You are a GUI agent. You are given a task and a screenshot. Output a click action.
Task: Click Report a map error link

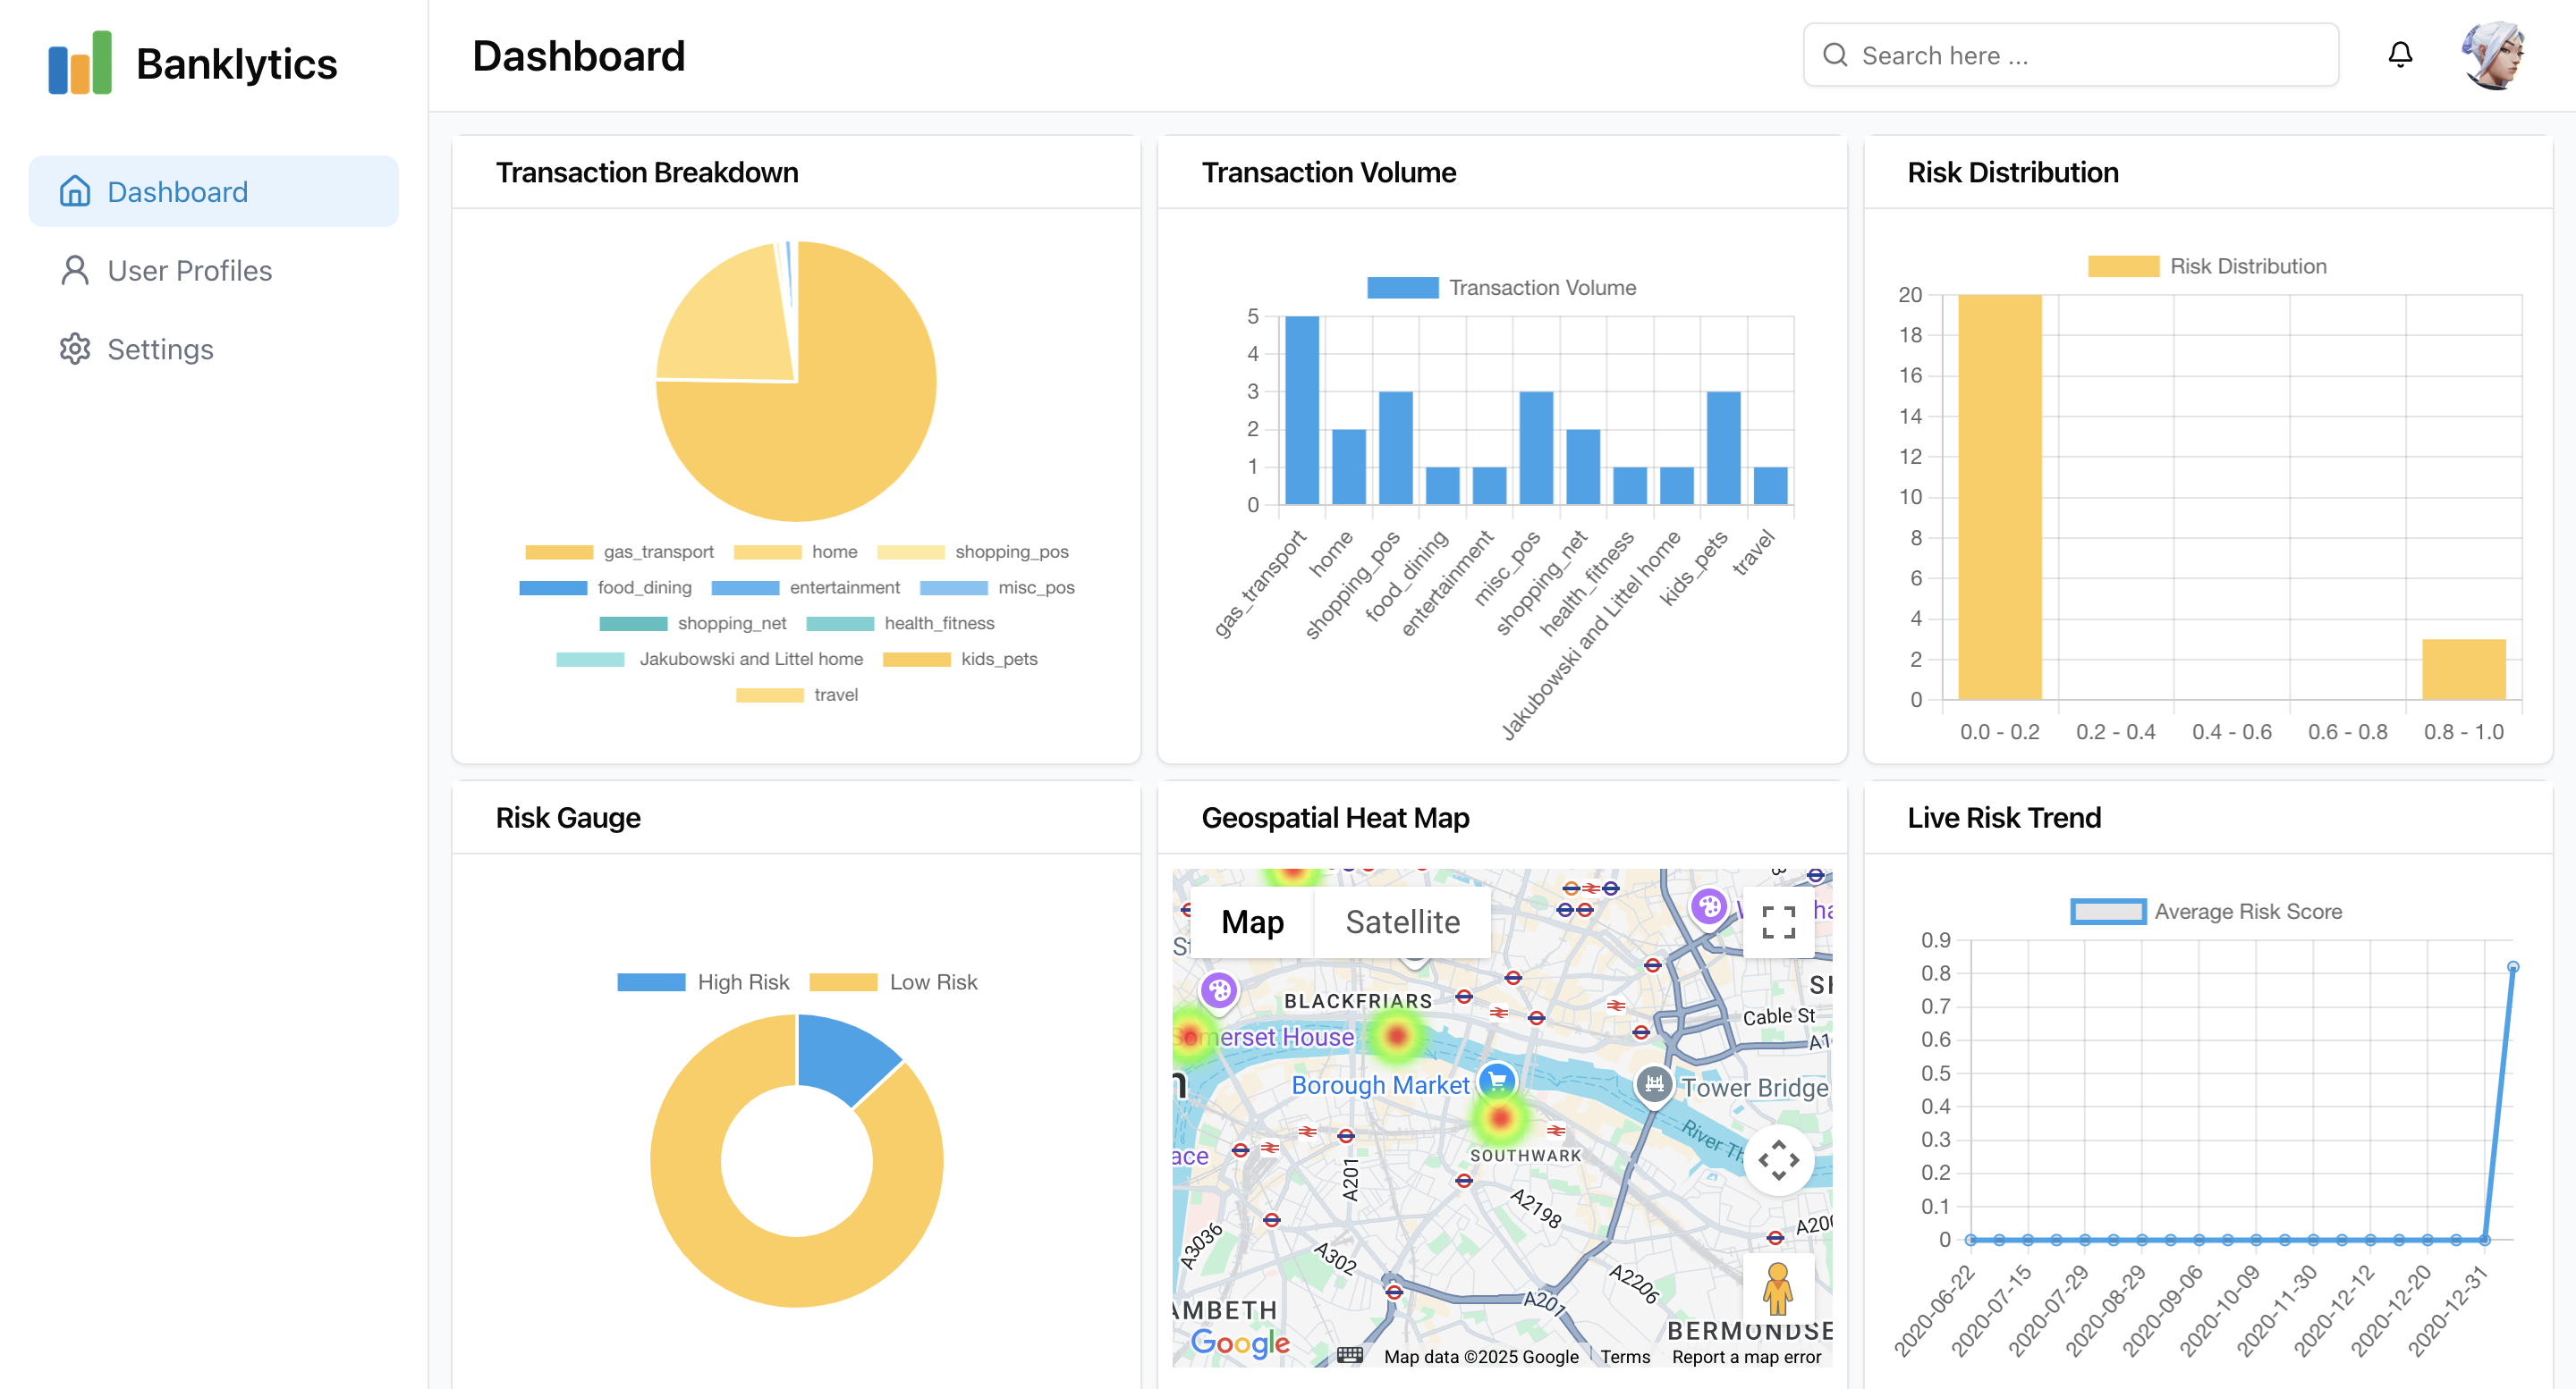click(1746, 1357)
